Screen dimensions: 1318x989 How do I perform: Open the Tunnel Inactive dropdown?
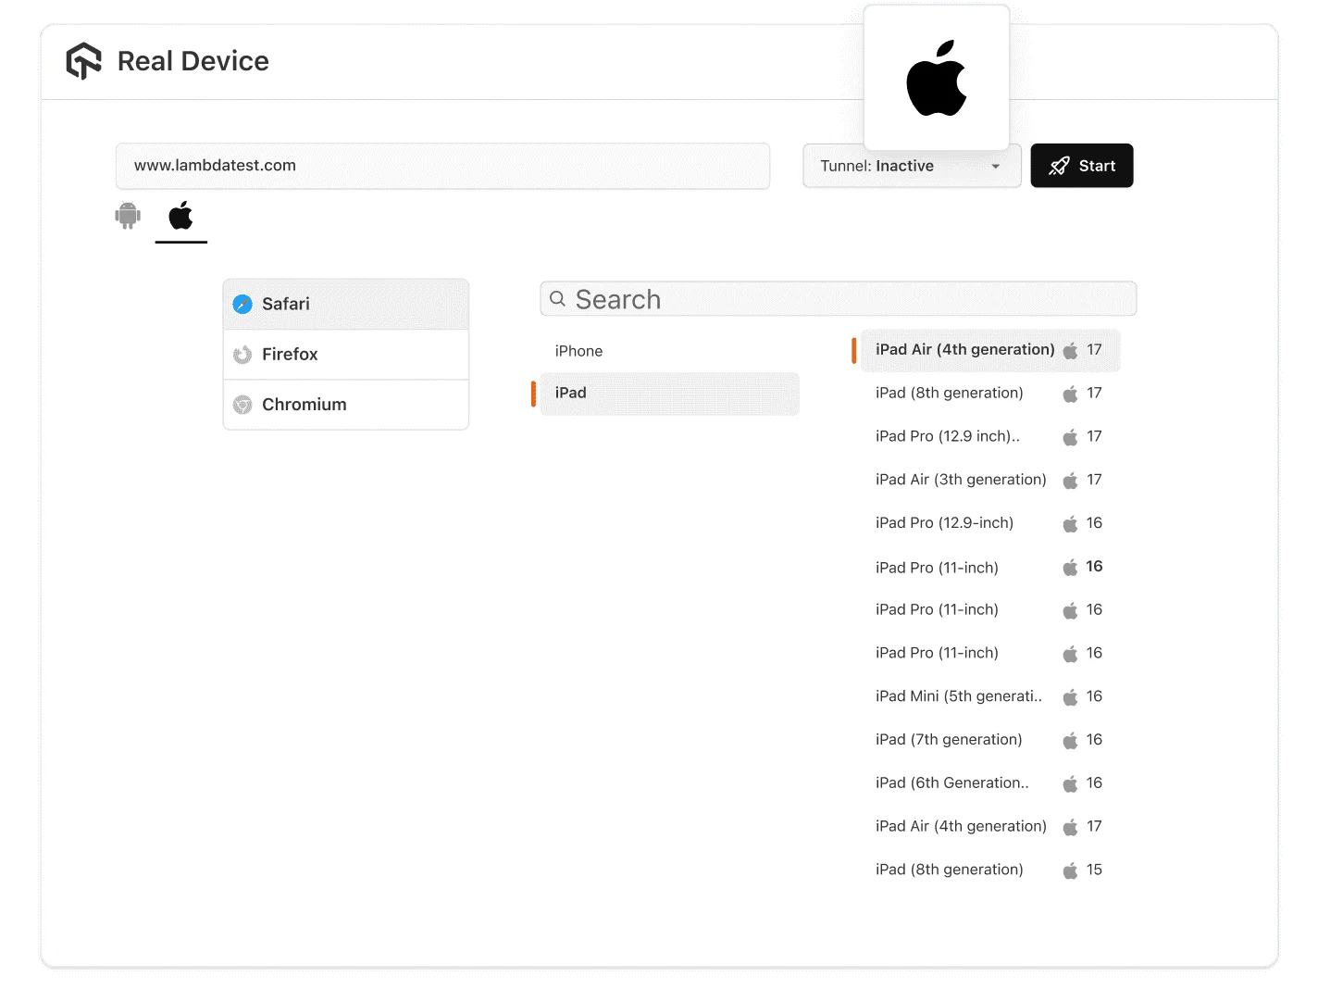point(912,166)
